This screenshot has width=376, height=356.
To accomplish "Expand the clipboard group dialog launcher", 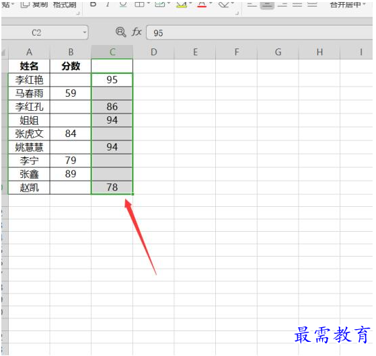I will (78, 13).
